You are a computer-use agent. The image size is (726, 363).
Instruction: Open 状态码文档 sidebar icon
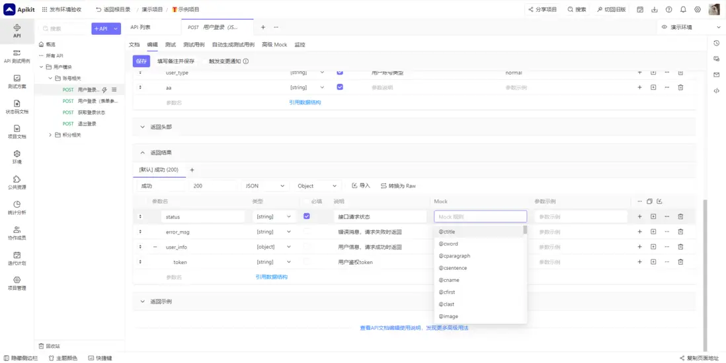17,107
